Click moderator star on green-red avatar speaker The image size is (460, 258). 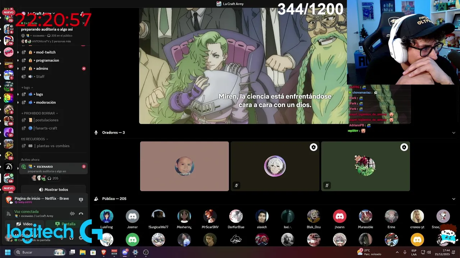pyautogui.click(x=404, y=147)
